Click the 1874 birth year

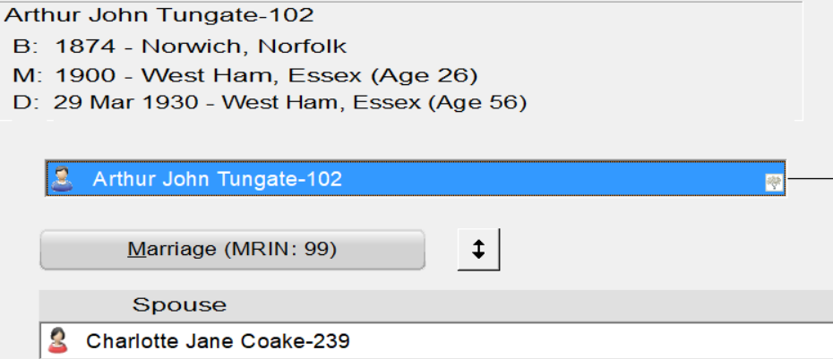pos(85,47)
